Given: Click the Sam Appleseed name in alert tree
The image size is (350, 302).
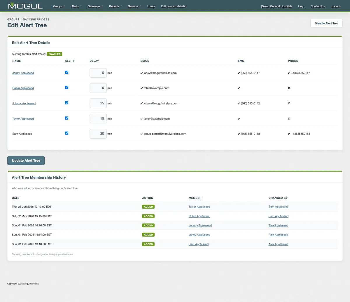Looking at the screenshot, I should [x=22, y=134].
